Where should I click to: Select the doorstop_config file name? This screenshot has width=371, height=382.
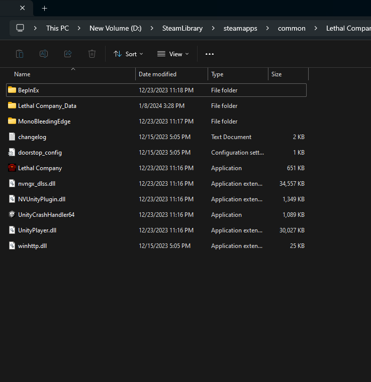point(40,153)
